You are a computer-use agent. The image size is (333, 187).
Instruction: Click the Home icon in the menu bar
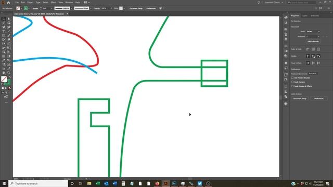coord(8,3)
